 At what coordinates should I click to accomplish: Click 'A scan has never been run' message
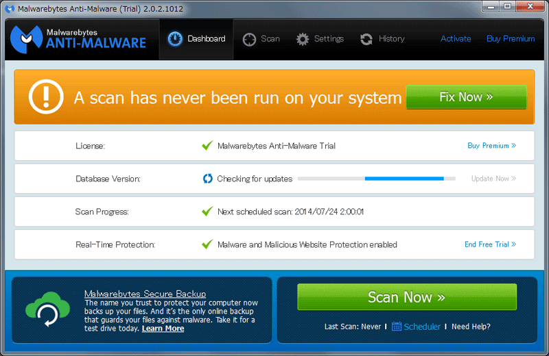(237, 98)
